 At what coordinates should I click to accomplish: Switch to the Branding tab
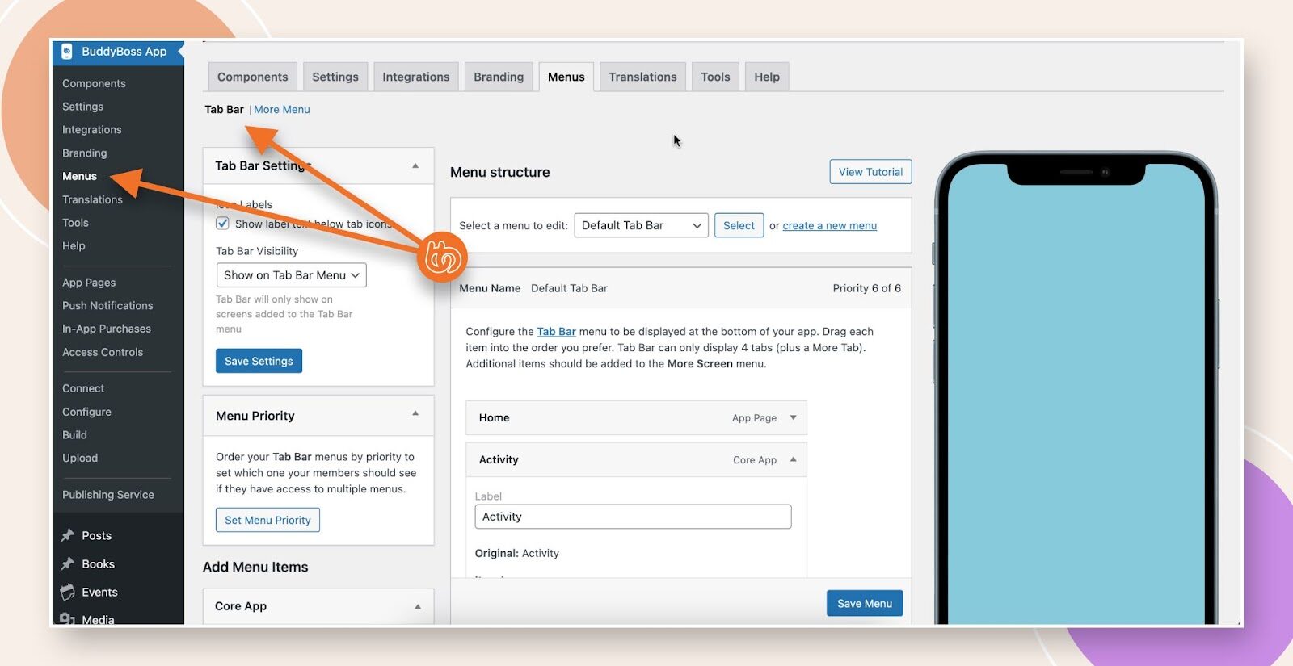(x=499, y=77)
